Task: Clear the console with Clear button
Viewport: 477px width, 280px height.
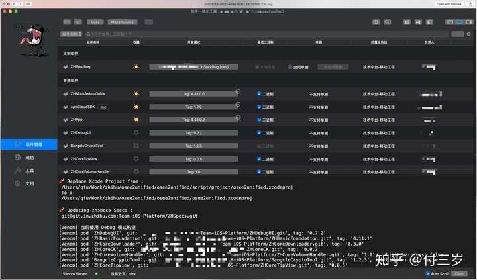Action: 459,273
